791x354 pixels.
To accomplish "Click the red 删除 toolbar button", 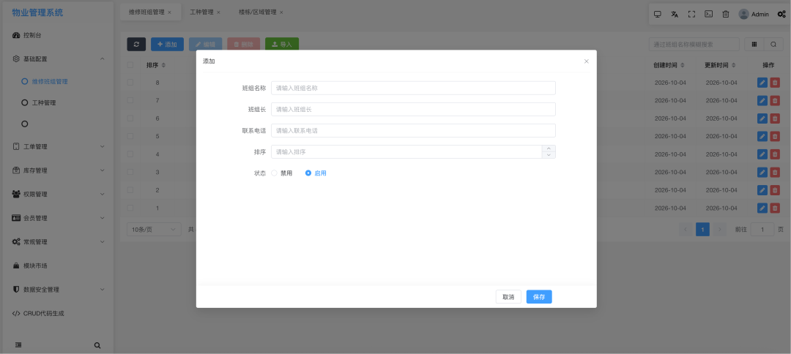I will [x=244, y=45].
